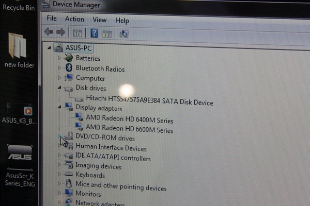
Task: Select Batteries text in tree
Action: [x=88, y=58]
